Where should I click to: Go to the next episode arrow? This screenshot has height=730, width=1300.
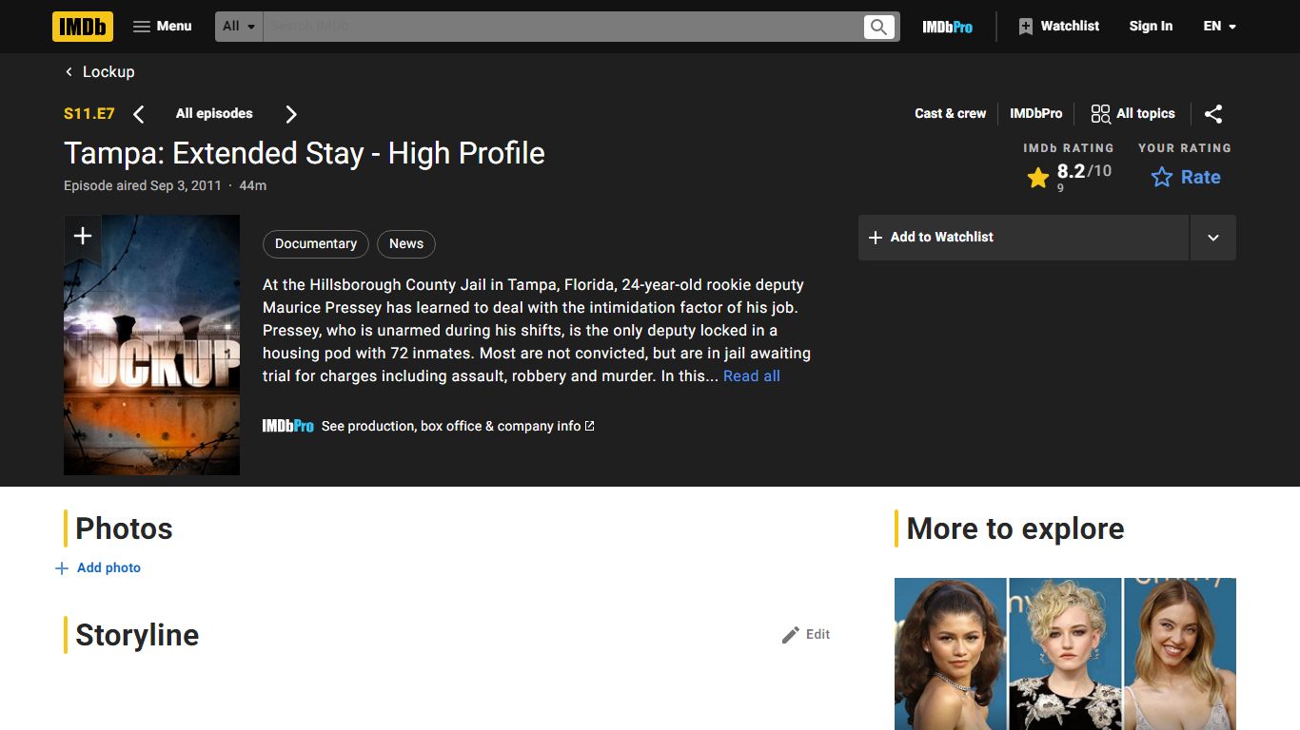tap(291, 114)
